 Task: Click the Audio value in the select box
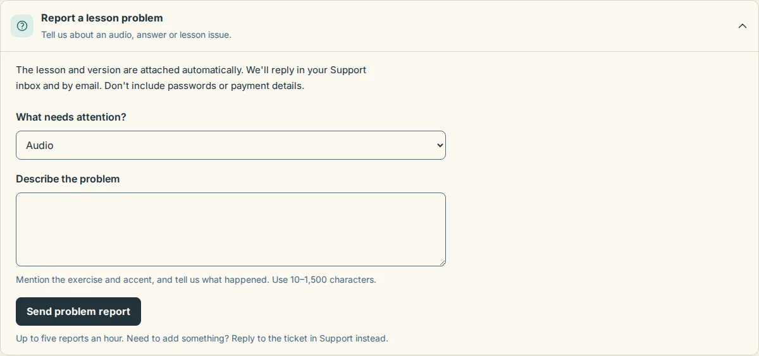(x=40, y=145)
